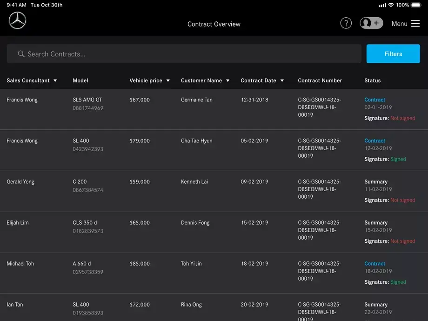
Task: Select consultant Gerald Yong
Action: [20, 181]
